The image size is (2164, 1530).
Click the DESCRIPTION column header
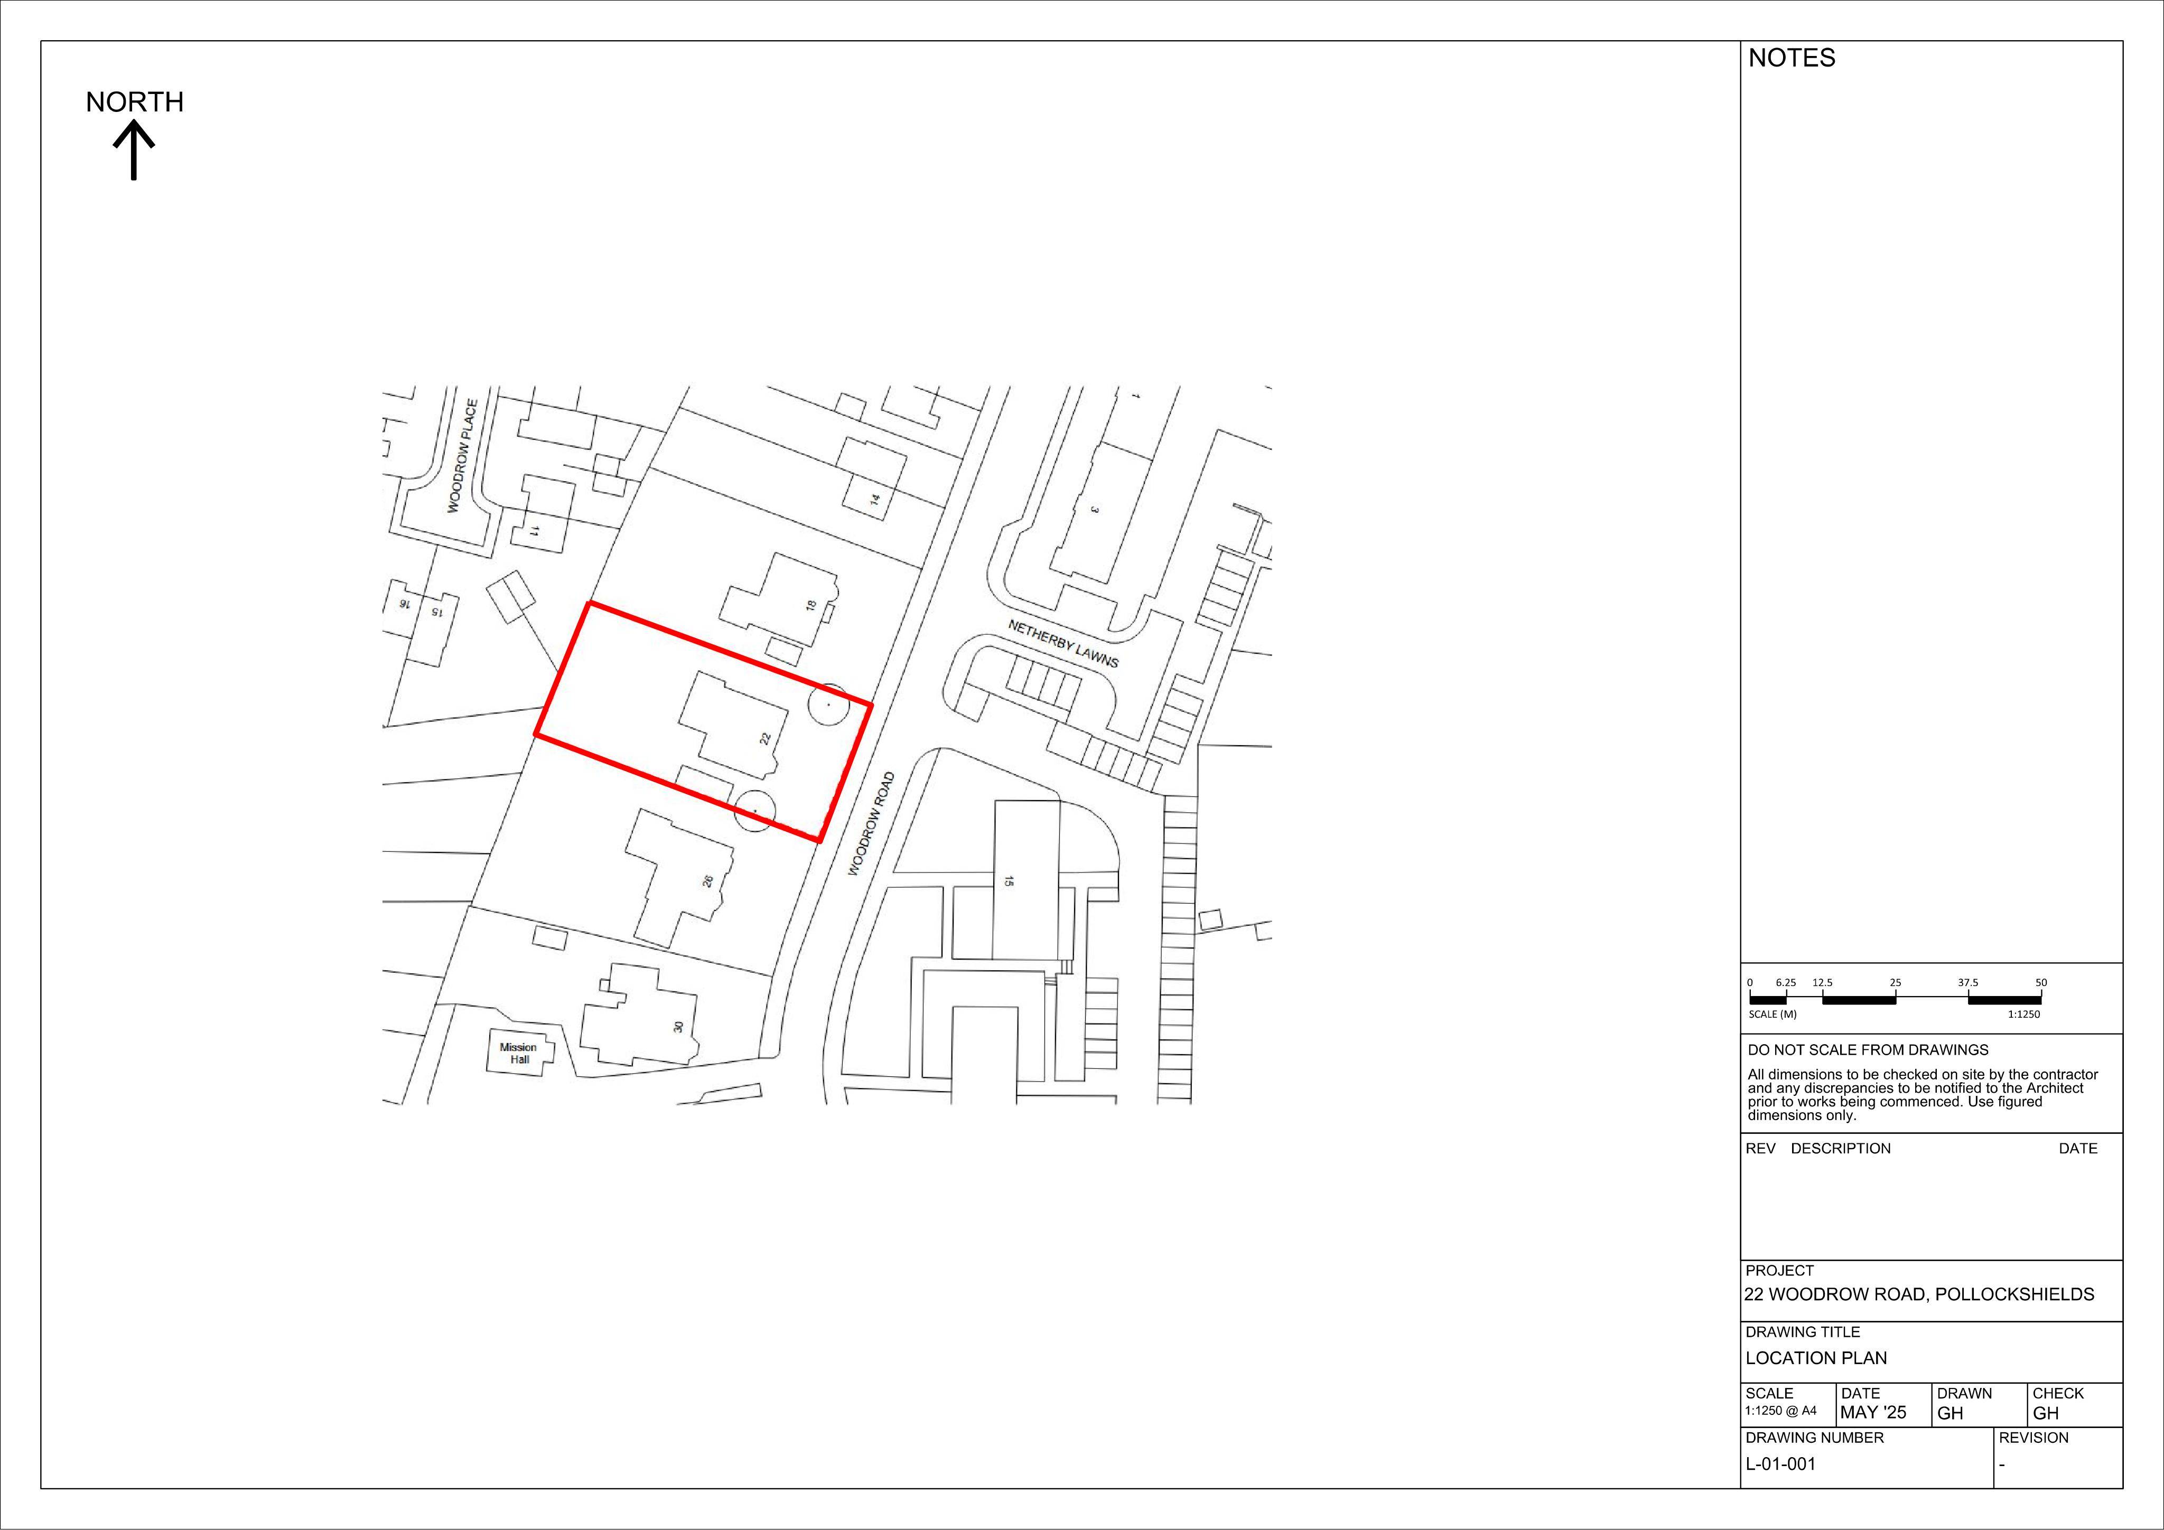click(1841, 1149)
